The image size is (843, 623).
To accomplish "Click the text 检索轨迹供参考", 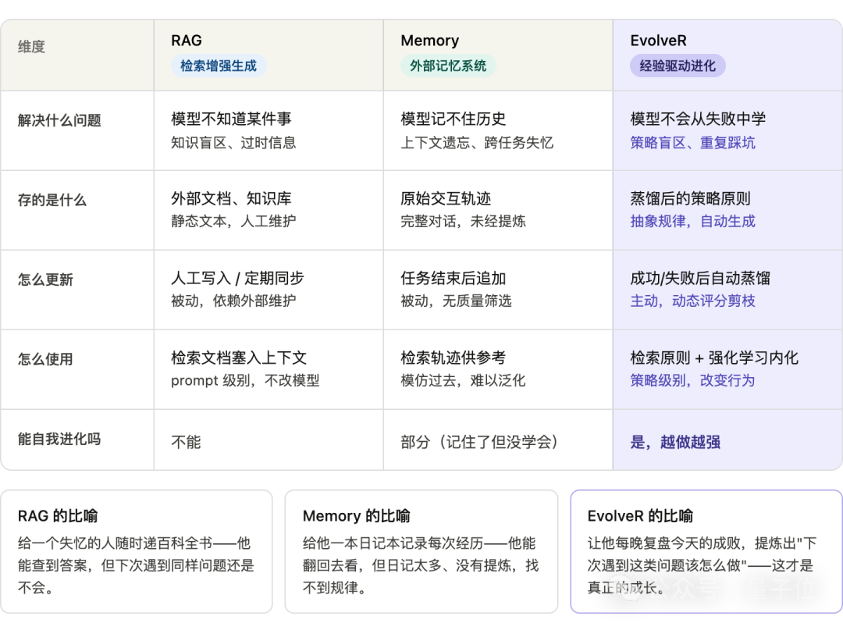I will click(x=454, y=358).
